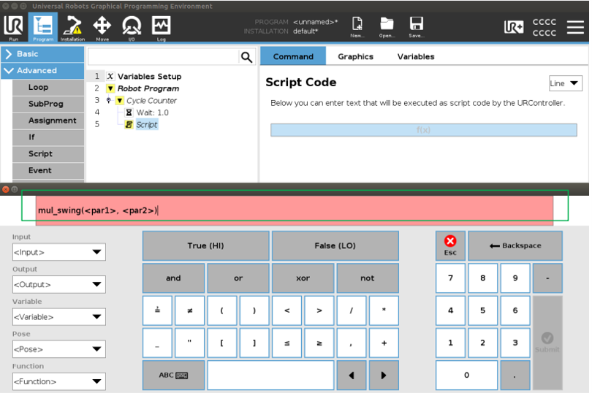Add an Assignment node
The height and width of the screenshot is (393, 592).
[x=48, y=121]
